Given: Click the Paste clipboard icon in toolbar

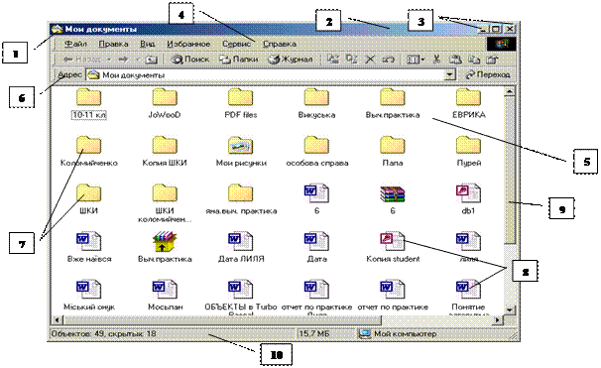Looking at the screenshot, I should coord(455,60).
